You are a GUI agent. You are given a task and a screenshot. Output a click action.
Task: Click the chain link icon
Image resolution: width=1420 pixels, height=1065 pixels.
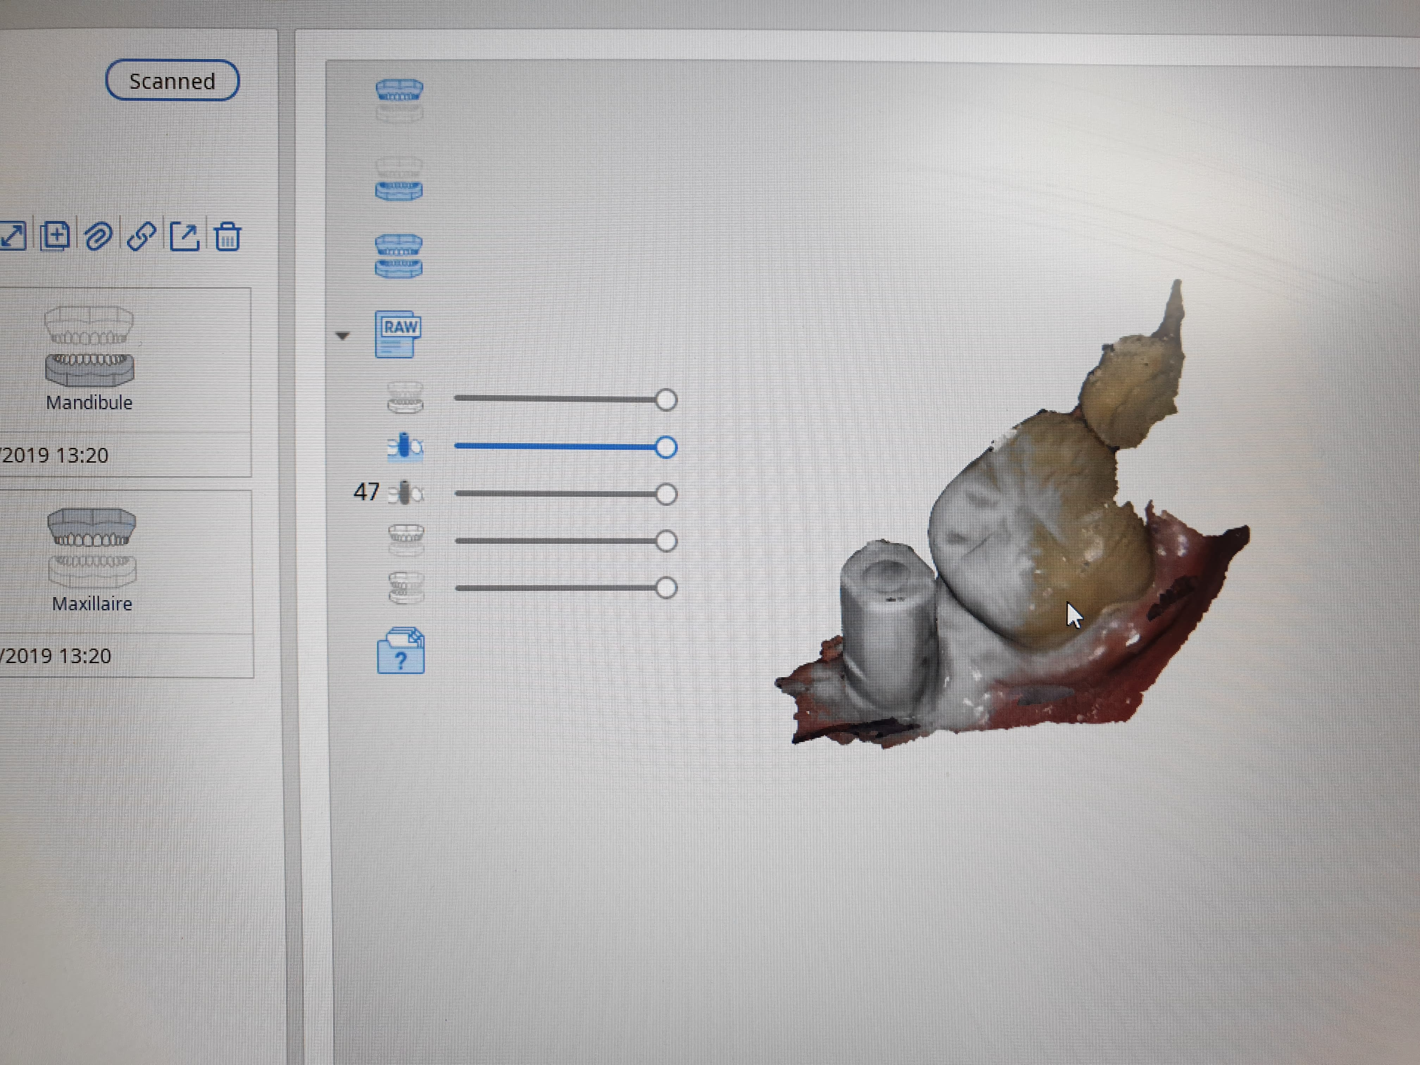pyautogui.click(x=141, y=236)
